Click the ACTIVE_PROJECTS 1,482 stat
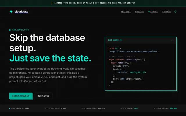Screen dimensions: 186x116 click(x=55, y=108)
